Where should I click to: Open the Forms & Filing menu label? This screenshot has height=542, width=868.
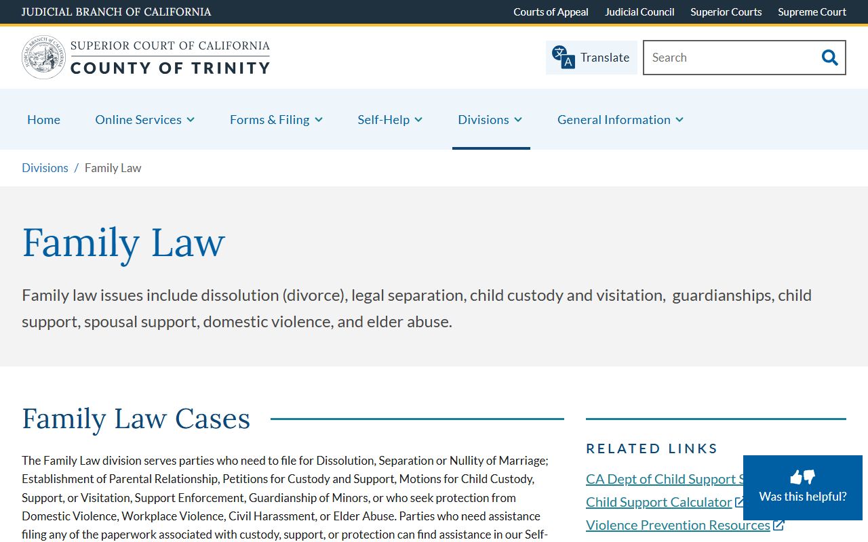tap(269, 119)
